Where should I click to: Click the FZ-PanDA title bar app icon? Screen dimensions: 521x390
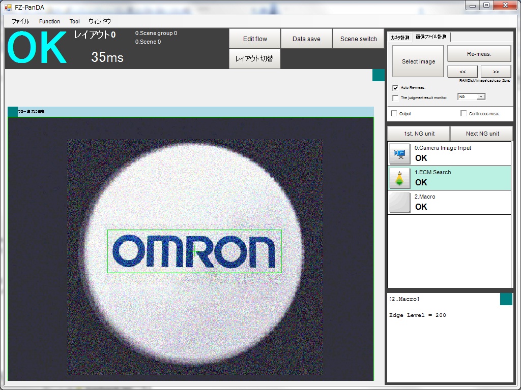[x=8, y=7]
